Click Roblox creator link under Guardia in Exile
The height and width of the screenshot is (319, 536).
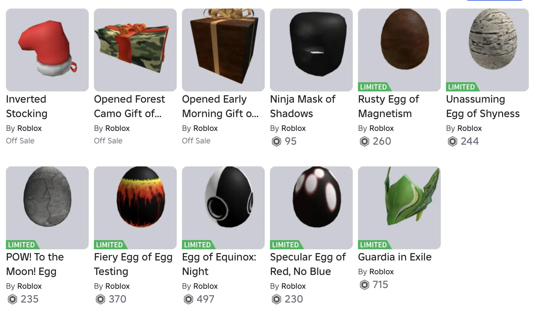click(381, 272)
